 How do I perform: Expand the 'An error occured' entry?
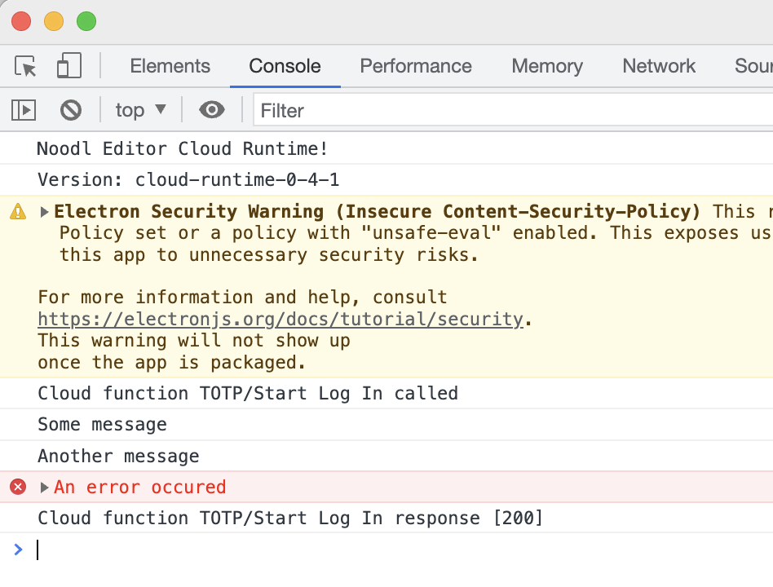(x=45, y=488)
